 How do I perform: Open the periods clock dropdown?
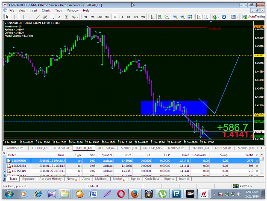coord(225,17)
